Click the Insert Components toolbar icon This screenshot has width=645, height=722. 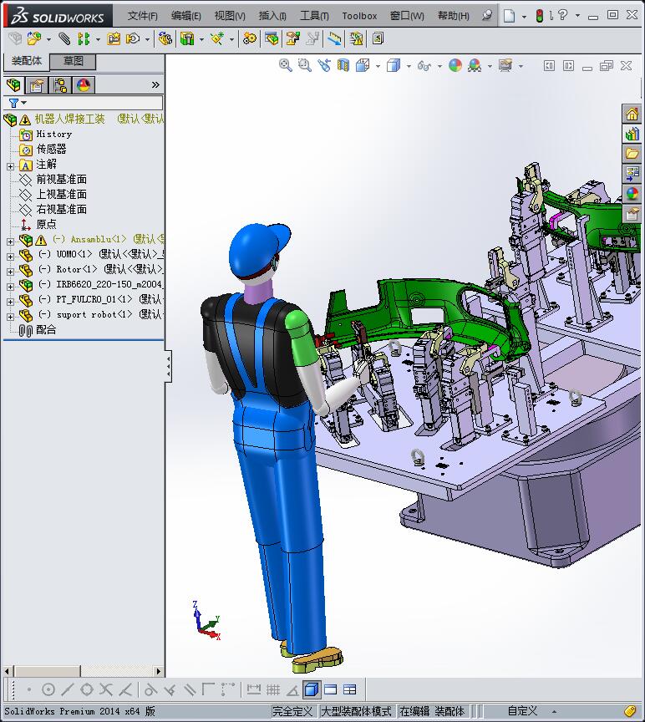pyautogui.click(x=34, y=38)
